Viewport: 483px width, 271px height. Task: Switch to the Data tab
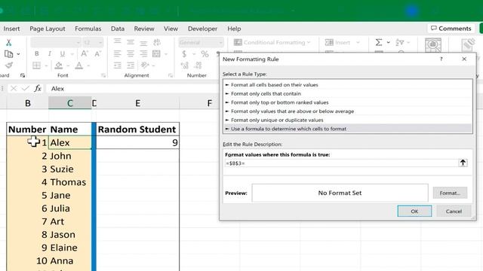click(x=118, y=29)
